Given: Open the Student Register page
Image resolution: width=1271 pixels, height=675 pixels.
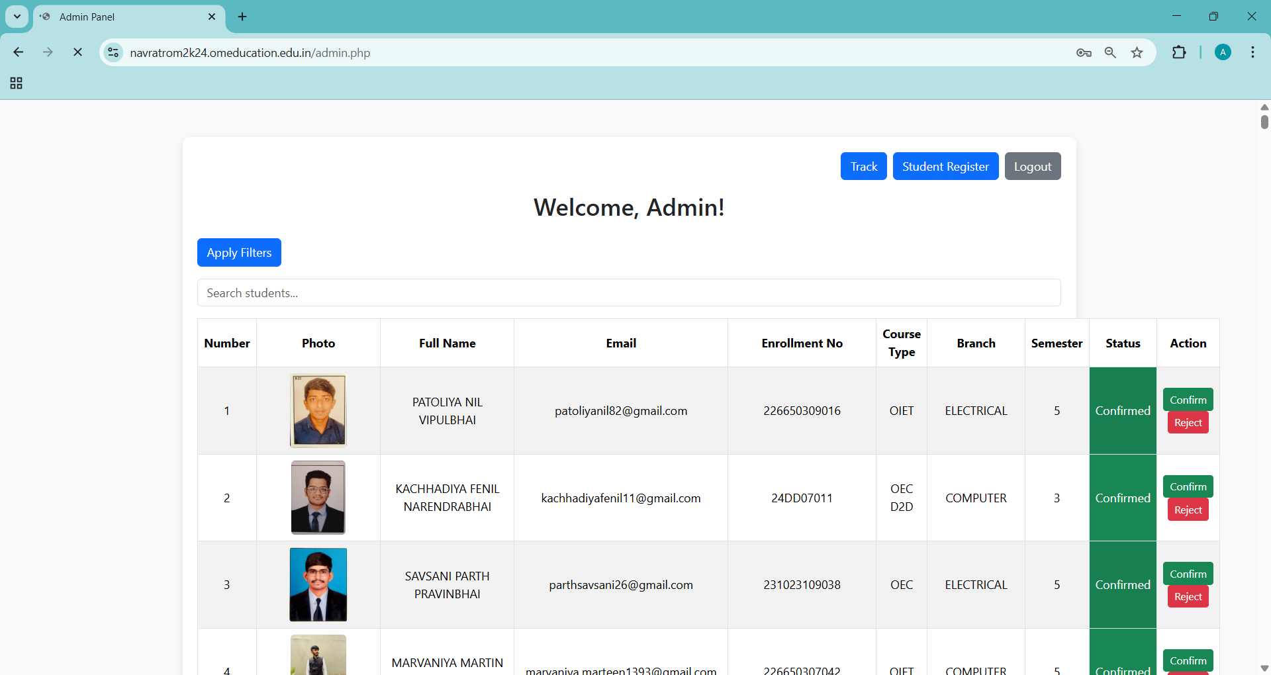Looking at the screenshot, I should coord(945,166).
